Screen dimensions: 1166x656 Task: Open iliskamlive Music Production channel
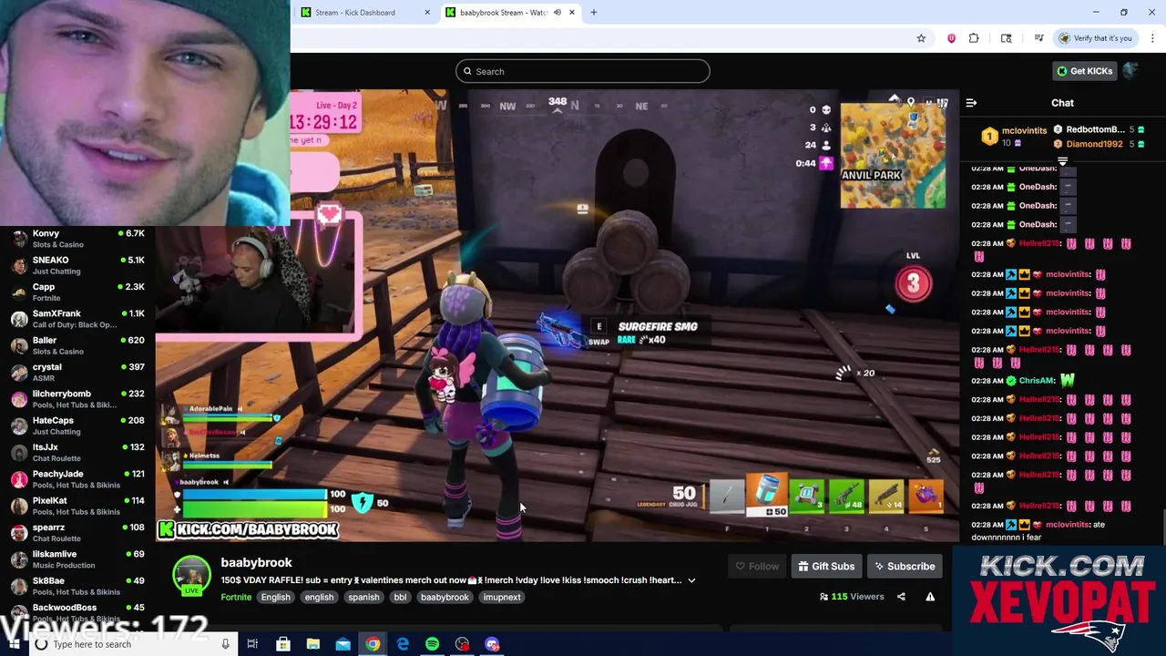coord(77,559)
